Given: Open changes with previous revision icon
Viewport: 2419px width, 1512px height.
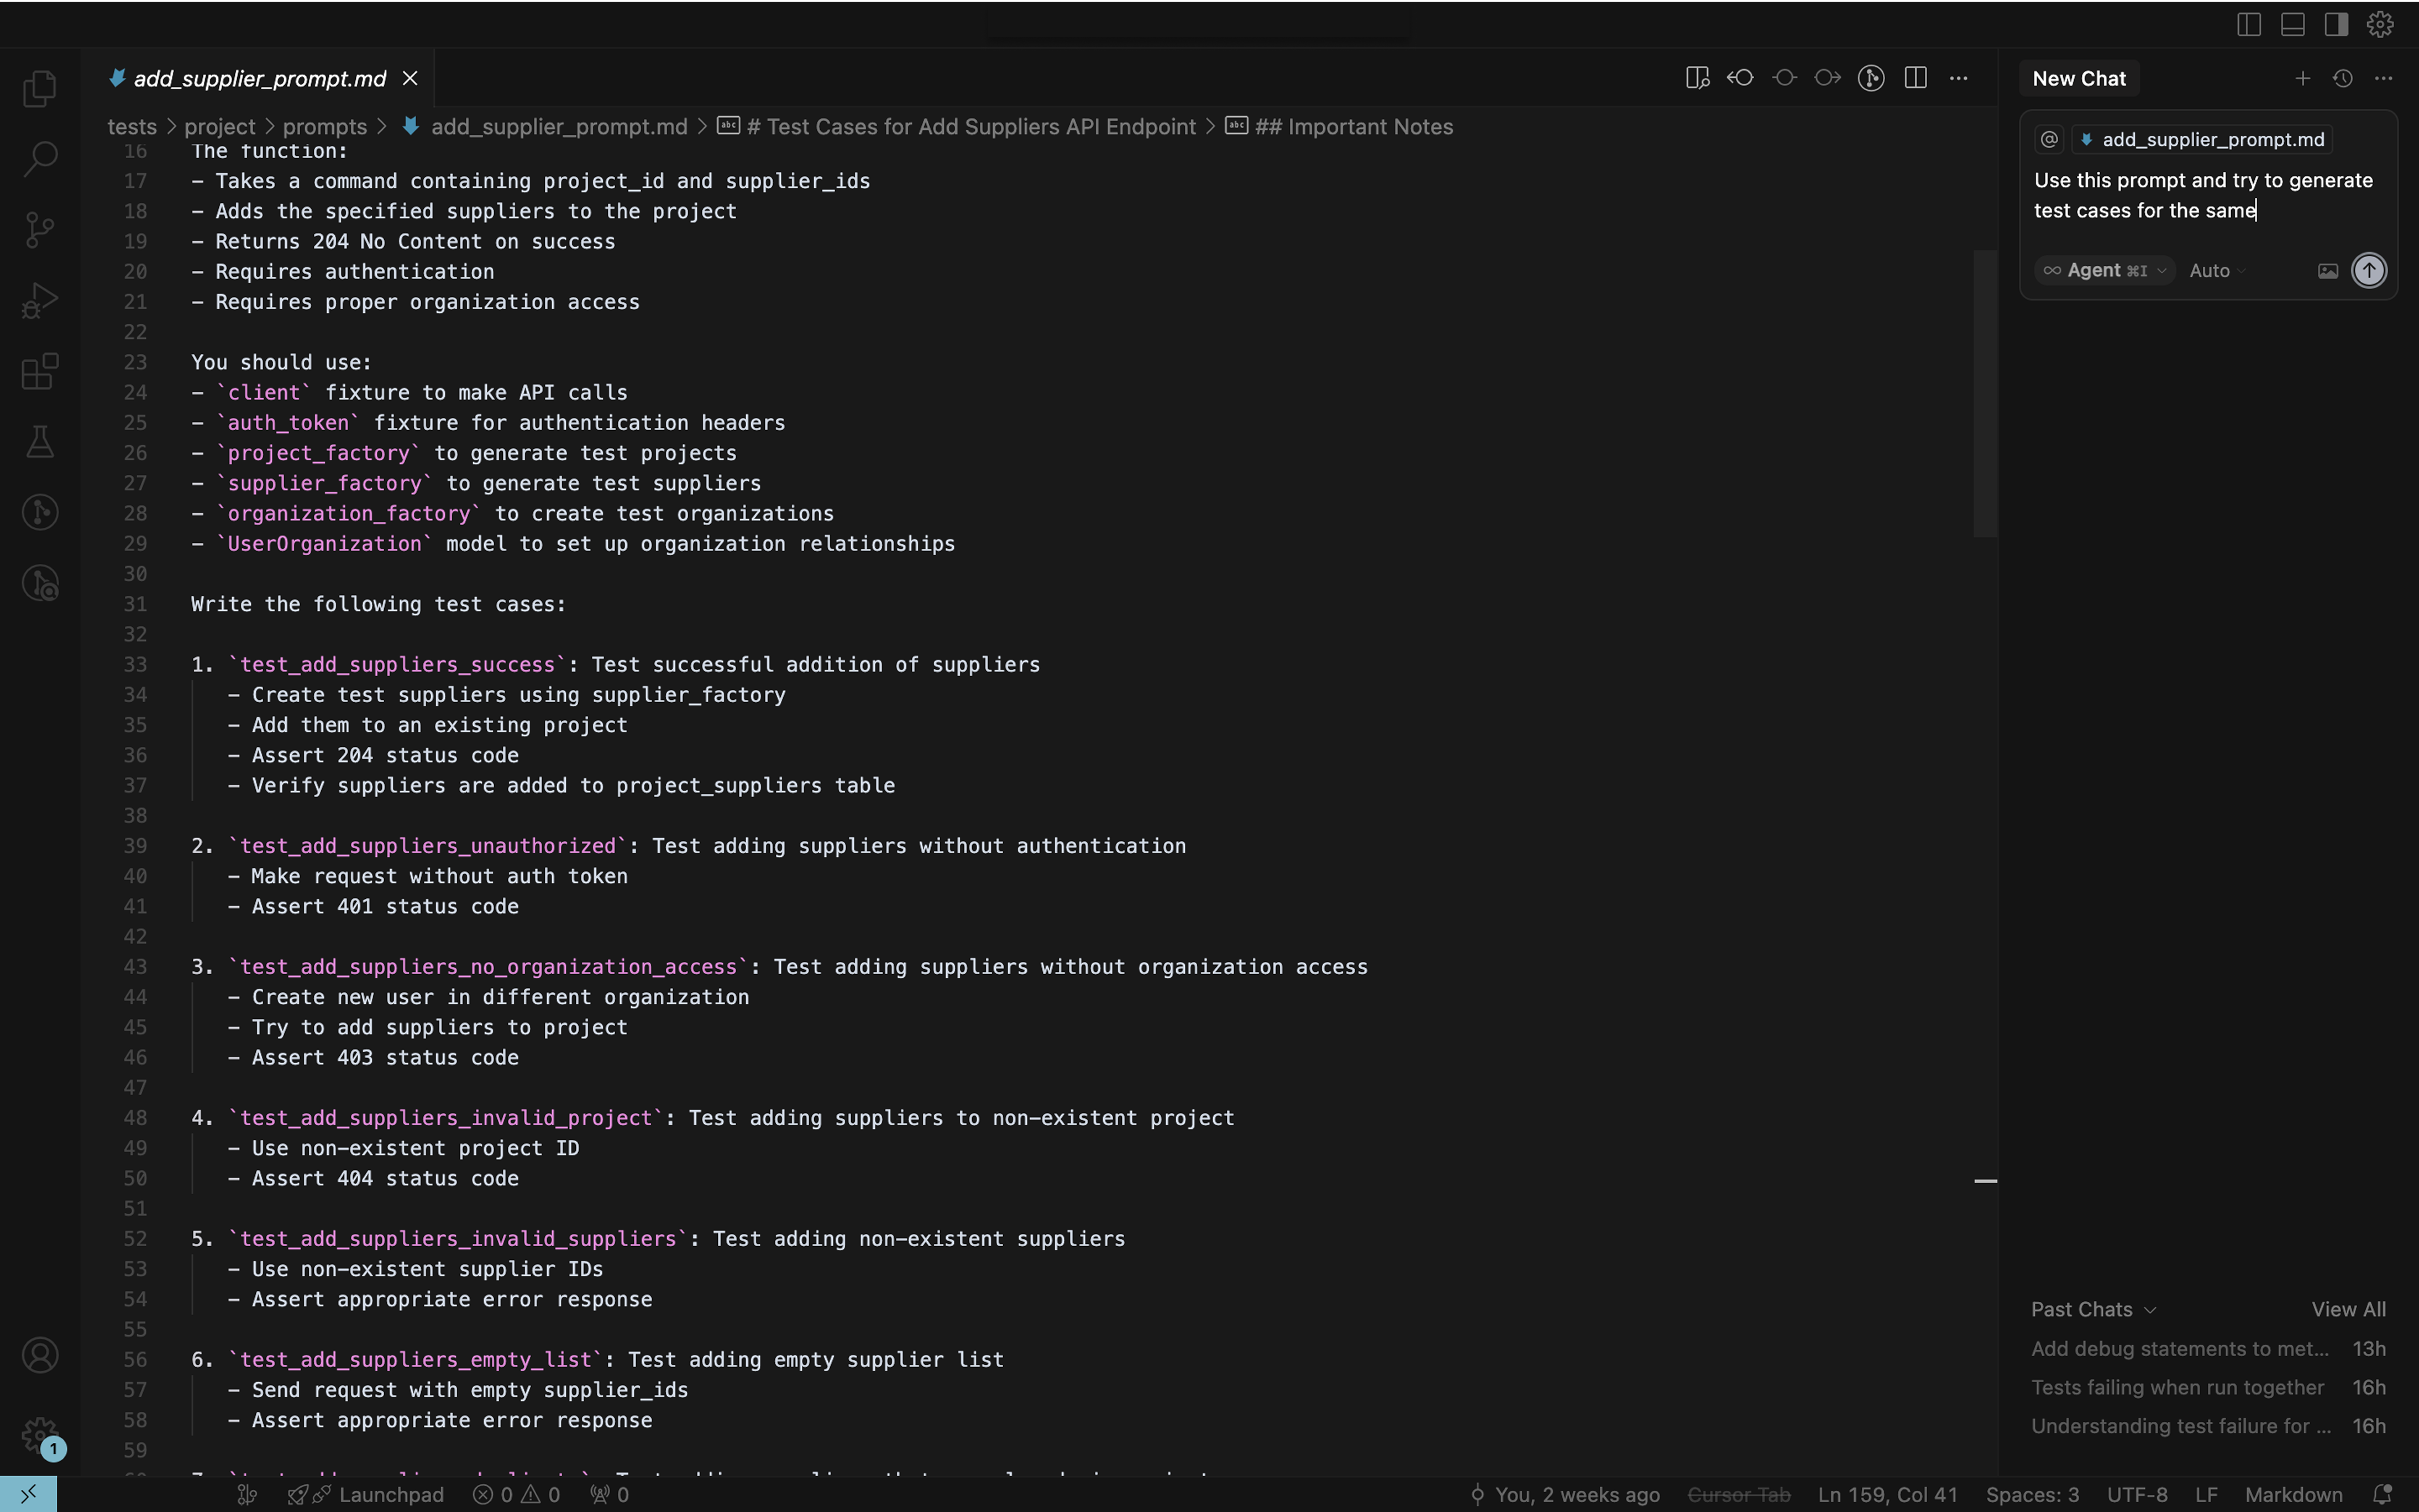Looking at the screenshot, I should (x=1741, y=78).
